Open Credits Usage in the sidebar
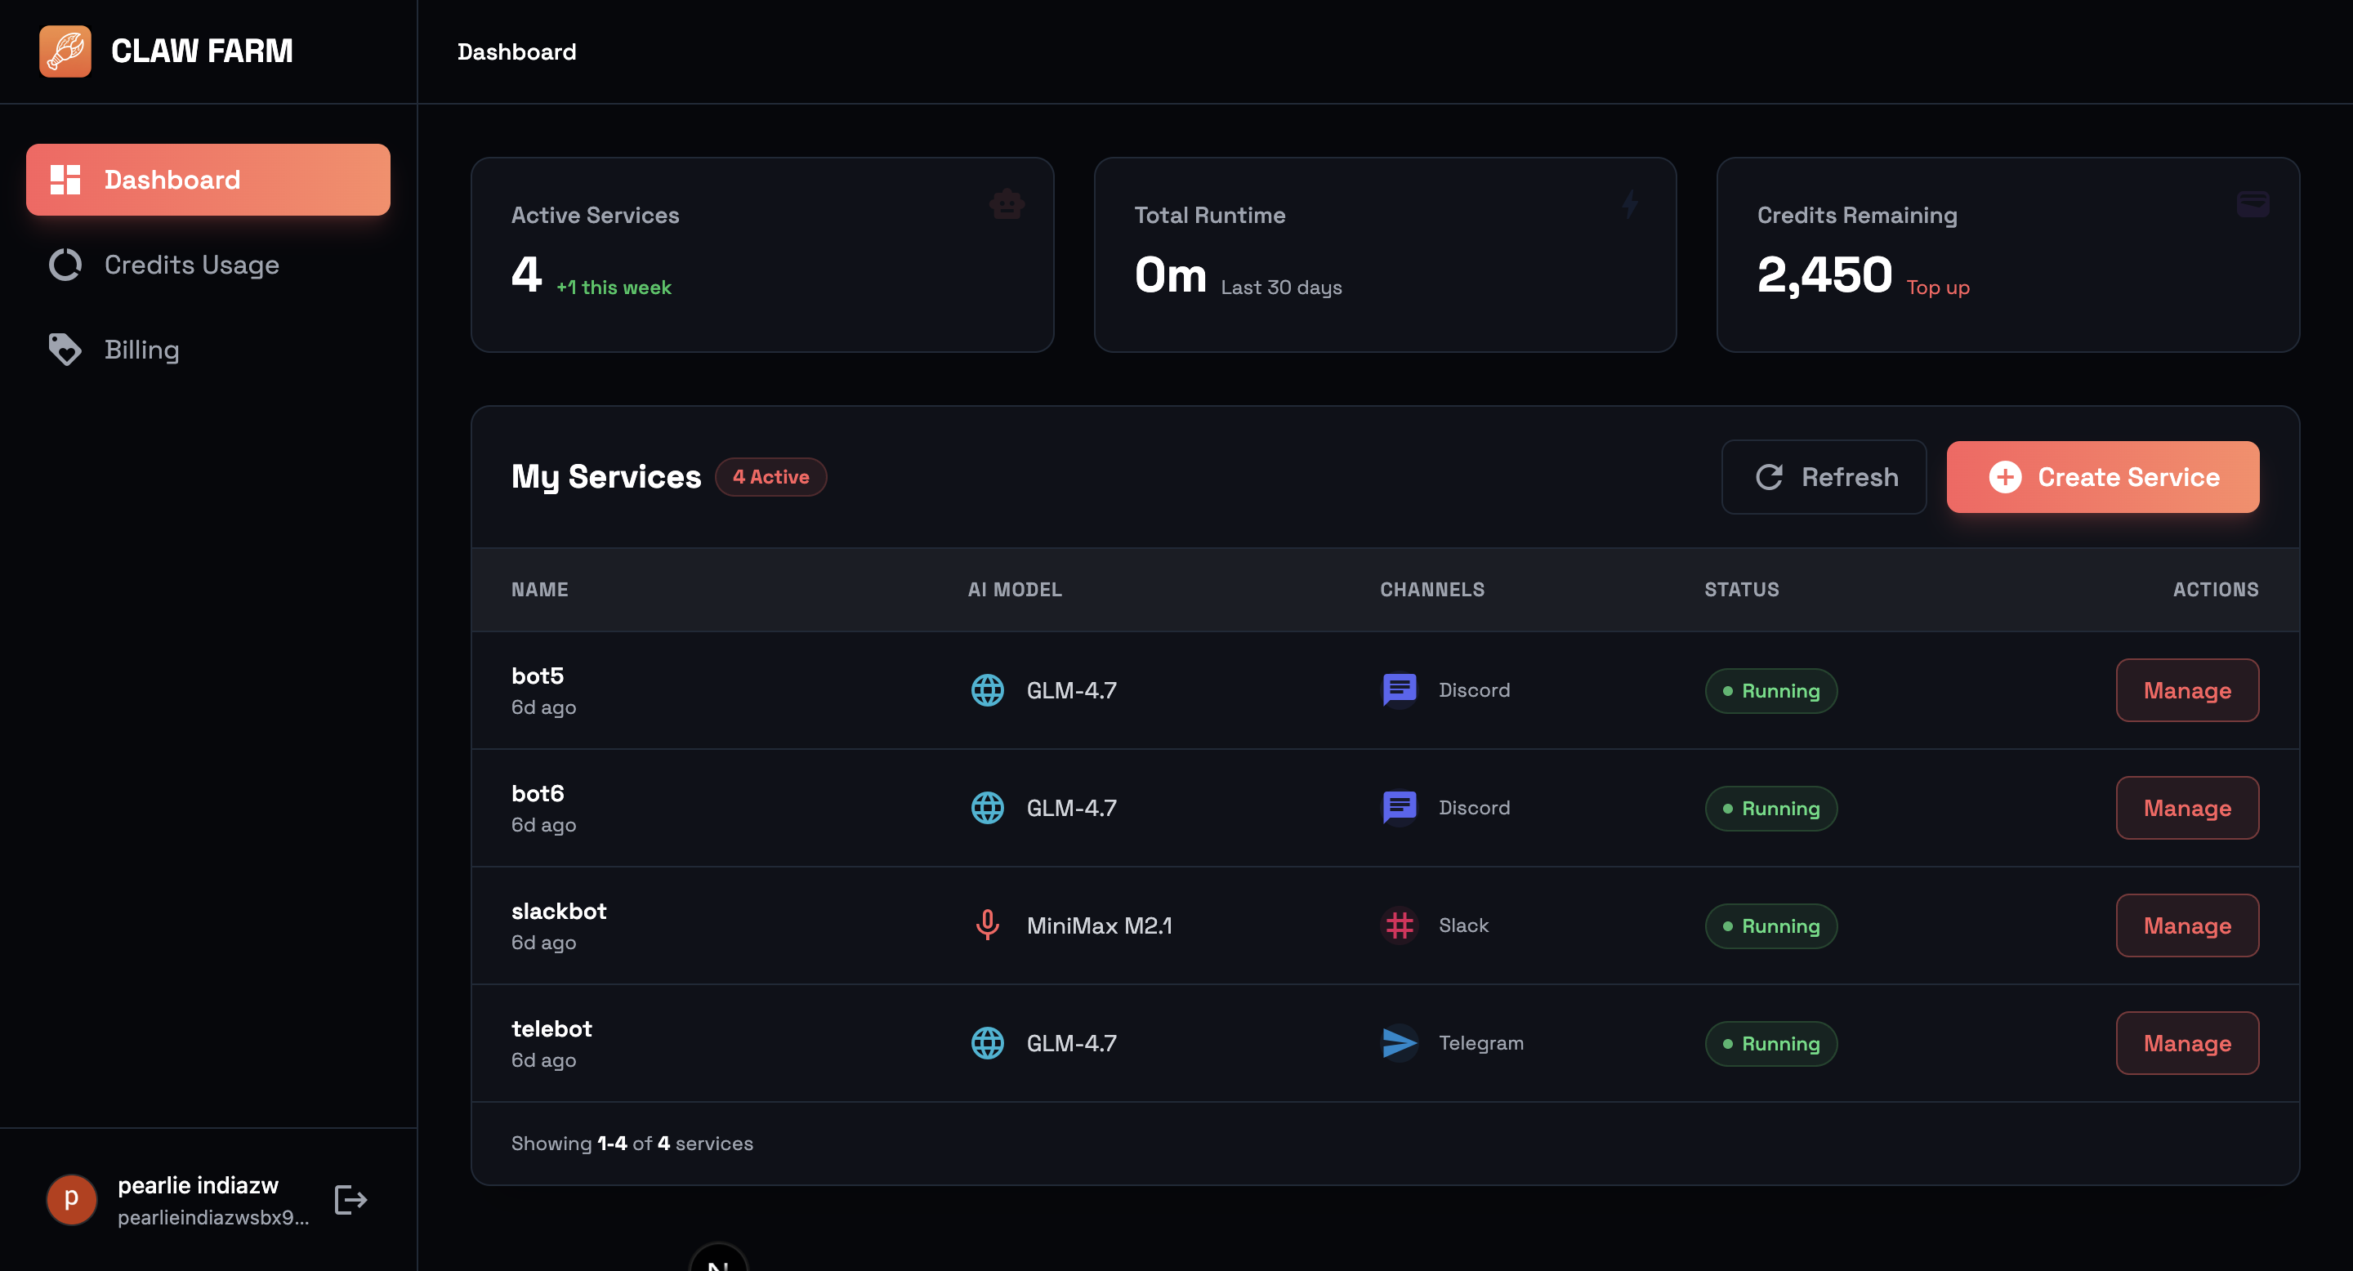The image size is (2353, 1271). 208,265
